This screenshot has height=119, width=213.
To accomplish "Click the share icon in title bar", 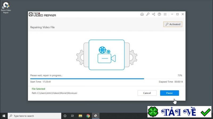I will (154, 14).
